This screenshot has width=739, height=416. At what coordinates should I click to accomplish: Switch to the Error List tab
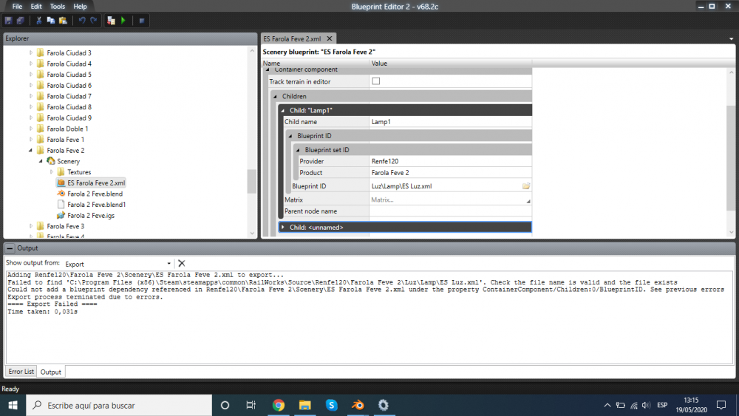(21, 372)
